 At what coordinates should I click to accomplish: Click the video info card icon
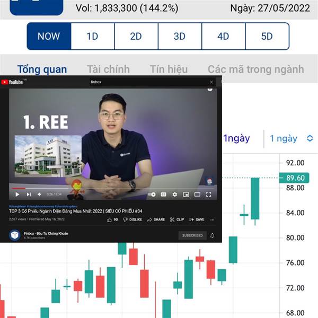(210, 89)
